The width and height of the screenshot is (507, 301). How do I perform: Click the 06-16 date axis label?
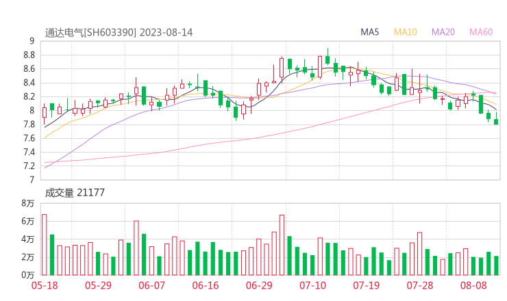206,285
